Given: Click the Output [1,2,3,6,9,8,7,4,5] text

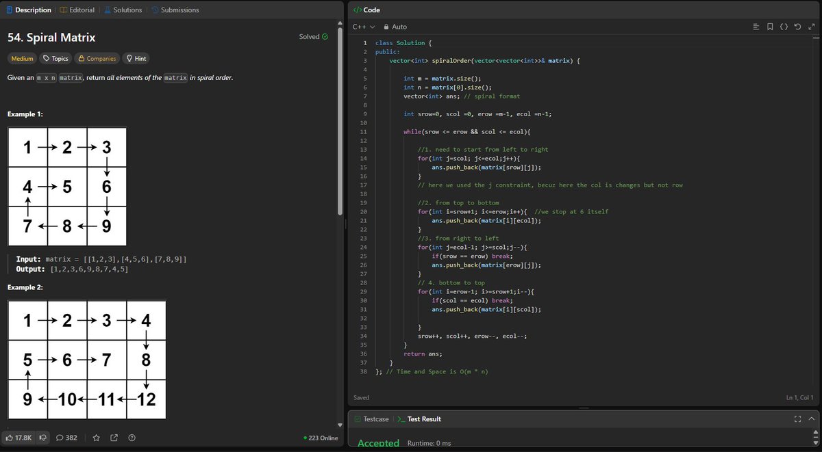Looking at the screenshot, I should [x=72, y=269].
